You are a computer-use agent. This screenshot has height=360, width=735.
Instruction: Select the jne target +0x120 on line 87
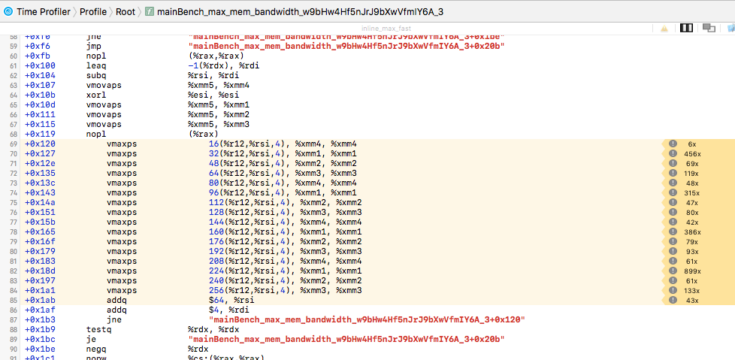click(x=366, y=319)
